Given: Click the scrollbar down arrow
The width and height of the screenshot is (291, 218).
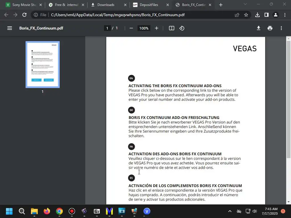Looking at the screenshot, I should (x=288, y=202).
